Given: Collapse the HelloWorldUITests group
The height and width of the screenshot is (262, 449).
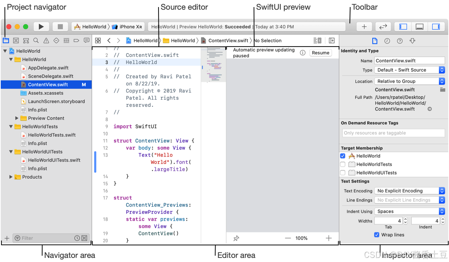Looking at the screenshot, I should (11, 152).
